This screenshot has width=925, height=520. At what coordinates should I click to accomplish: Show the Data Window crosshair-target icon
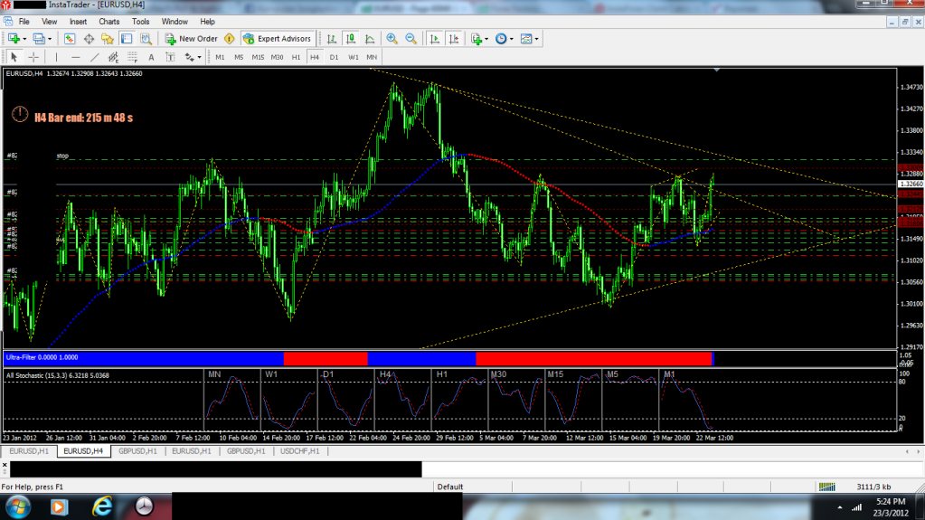pyautogui.click(x=89, y=39)
